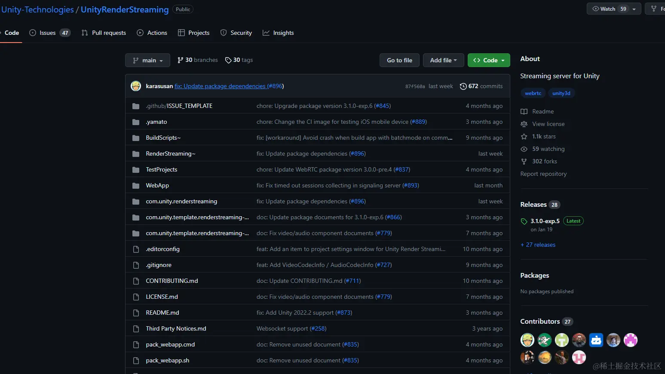The height and width of the screenshot is (374, 665).
Task: Open the Insights tab
Action: pyautogui.click(x=278, y=33)
